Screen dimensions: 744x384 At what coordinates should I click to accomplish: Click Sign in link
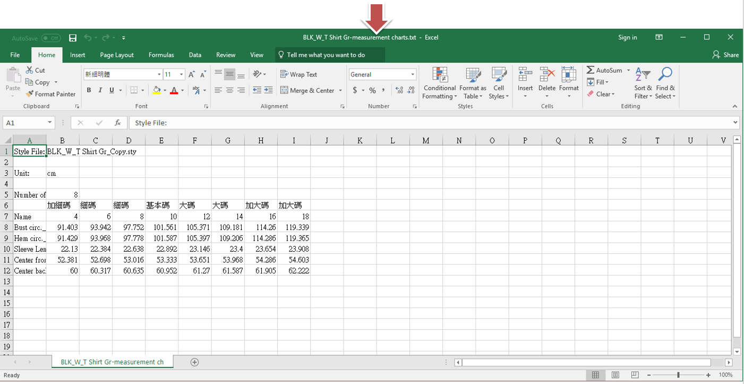(x=627, y=37)
